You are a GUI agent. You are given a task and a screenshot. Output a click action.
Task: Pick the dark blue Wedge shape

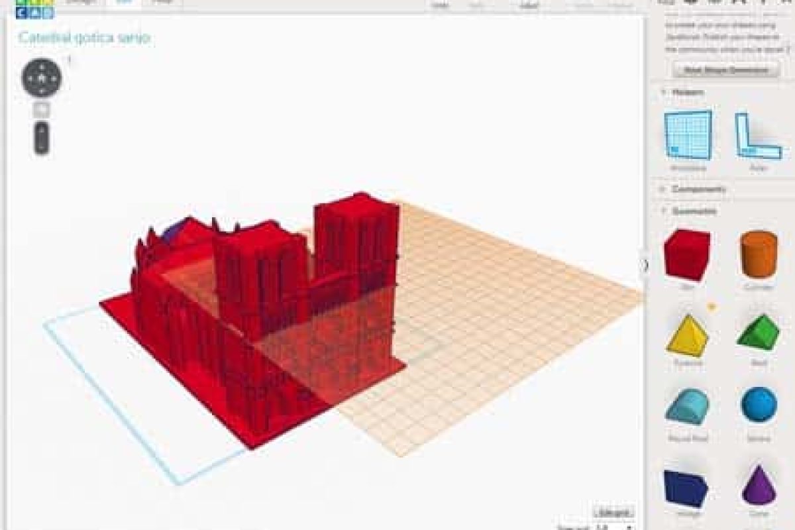pyautogui.click(x=687, y=488)
